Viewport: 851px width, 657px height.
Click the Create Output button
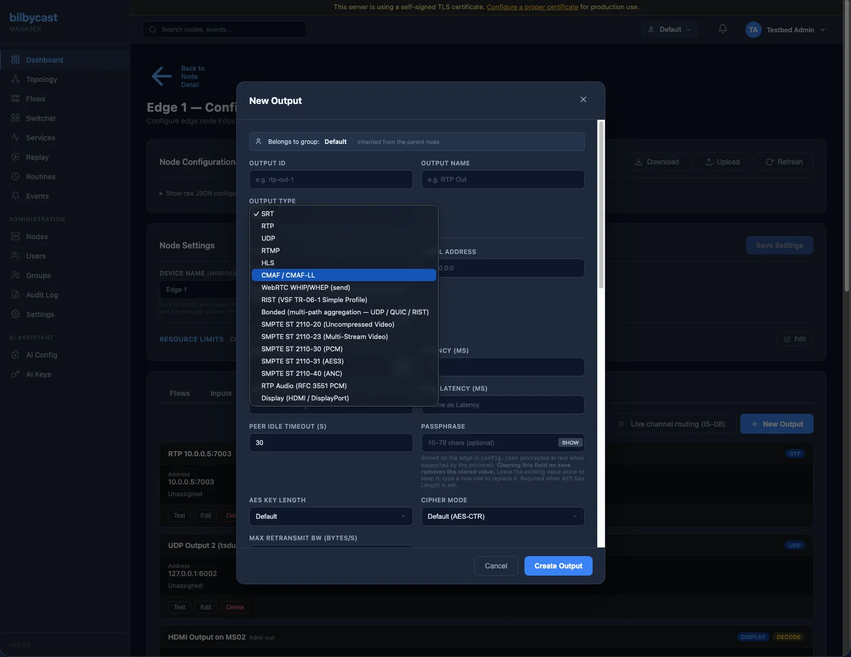click(x=558, y=566)
